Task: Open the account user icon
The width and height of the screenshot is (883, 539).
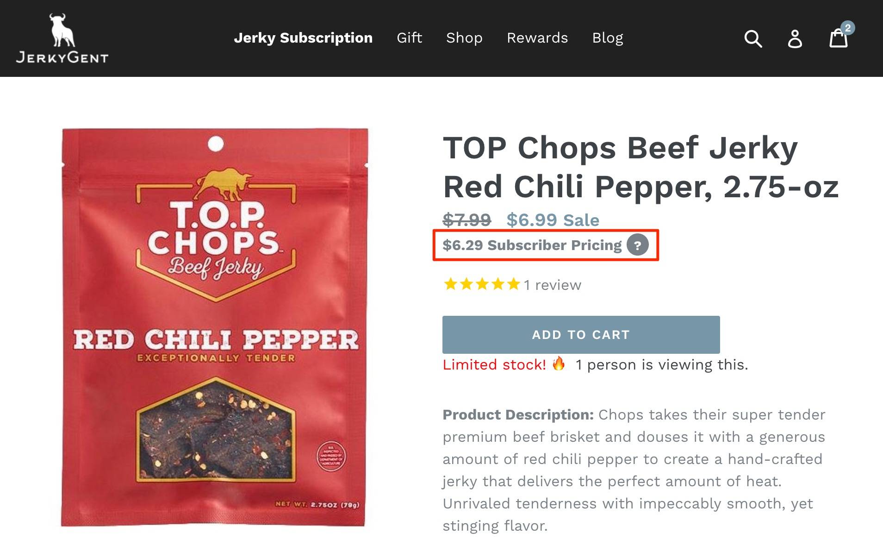Action: pos(795,38)
